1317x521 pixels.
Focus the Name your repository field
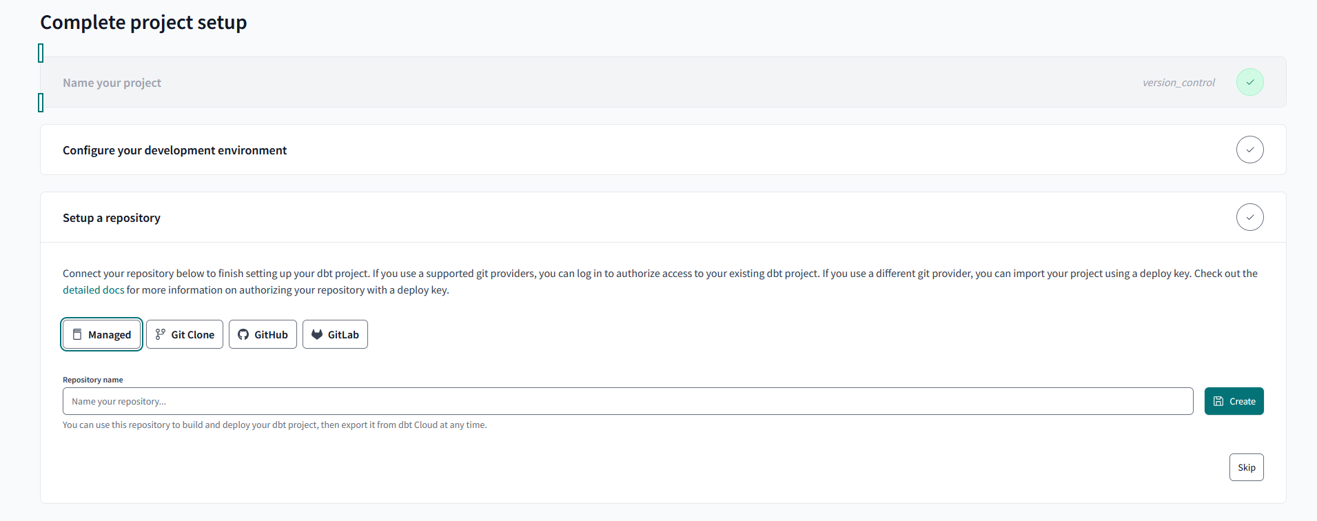point(627,401)
